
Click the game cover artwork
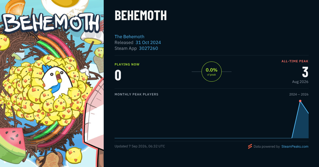click(52, 83)
